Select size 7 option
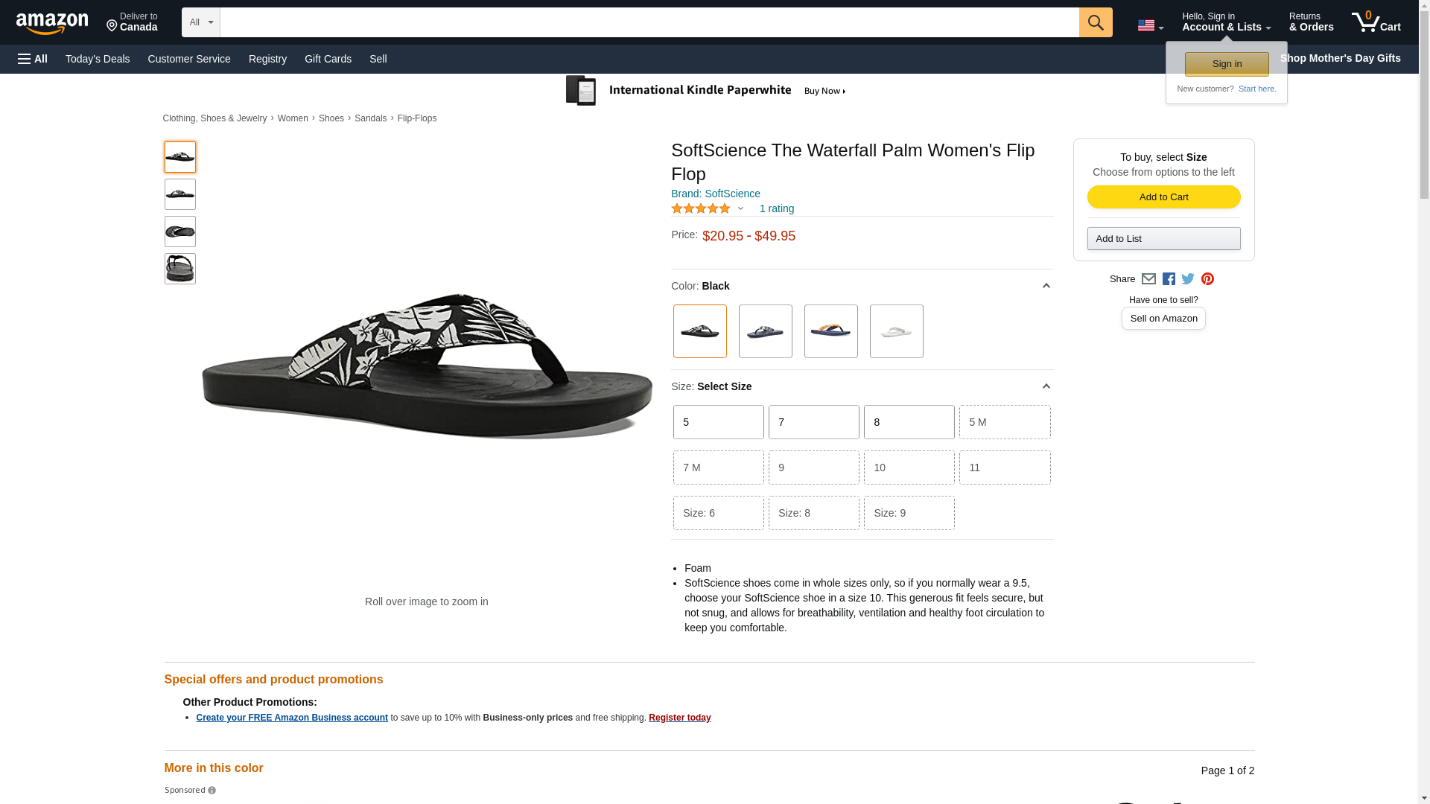This screenshot has width=1430, height=804. [x=813, y=422]
